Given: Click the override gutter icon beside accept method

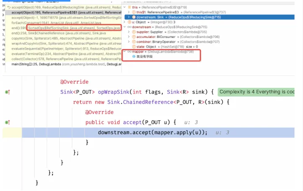Looking at the screenshot, I should tap(7, 122).
